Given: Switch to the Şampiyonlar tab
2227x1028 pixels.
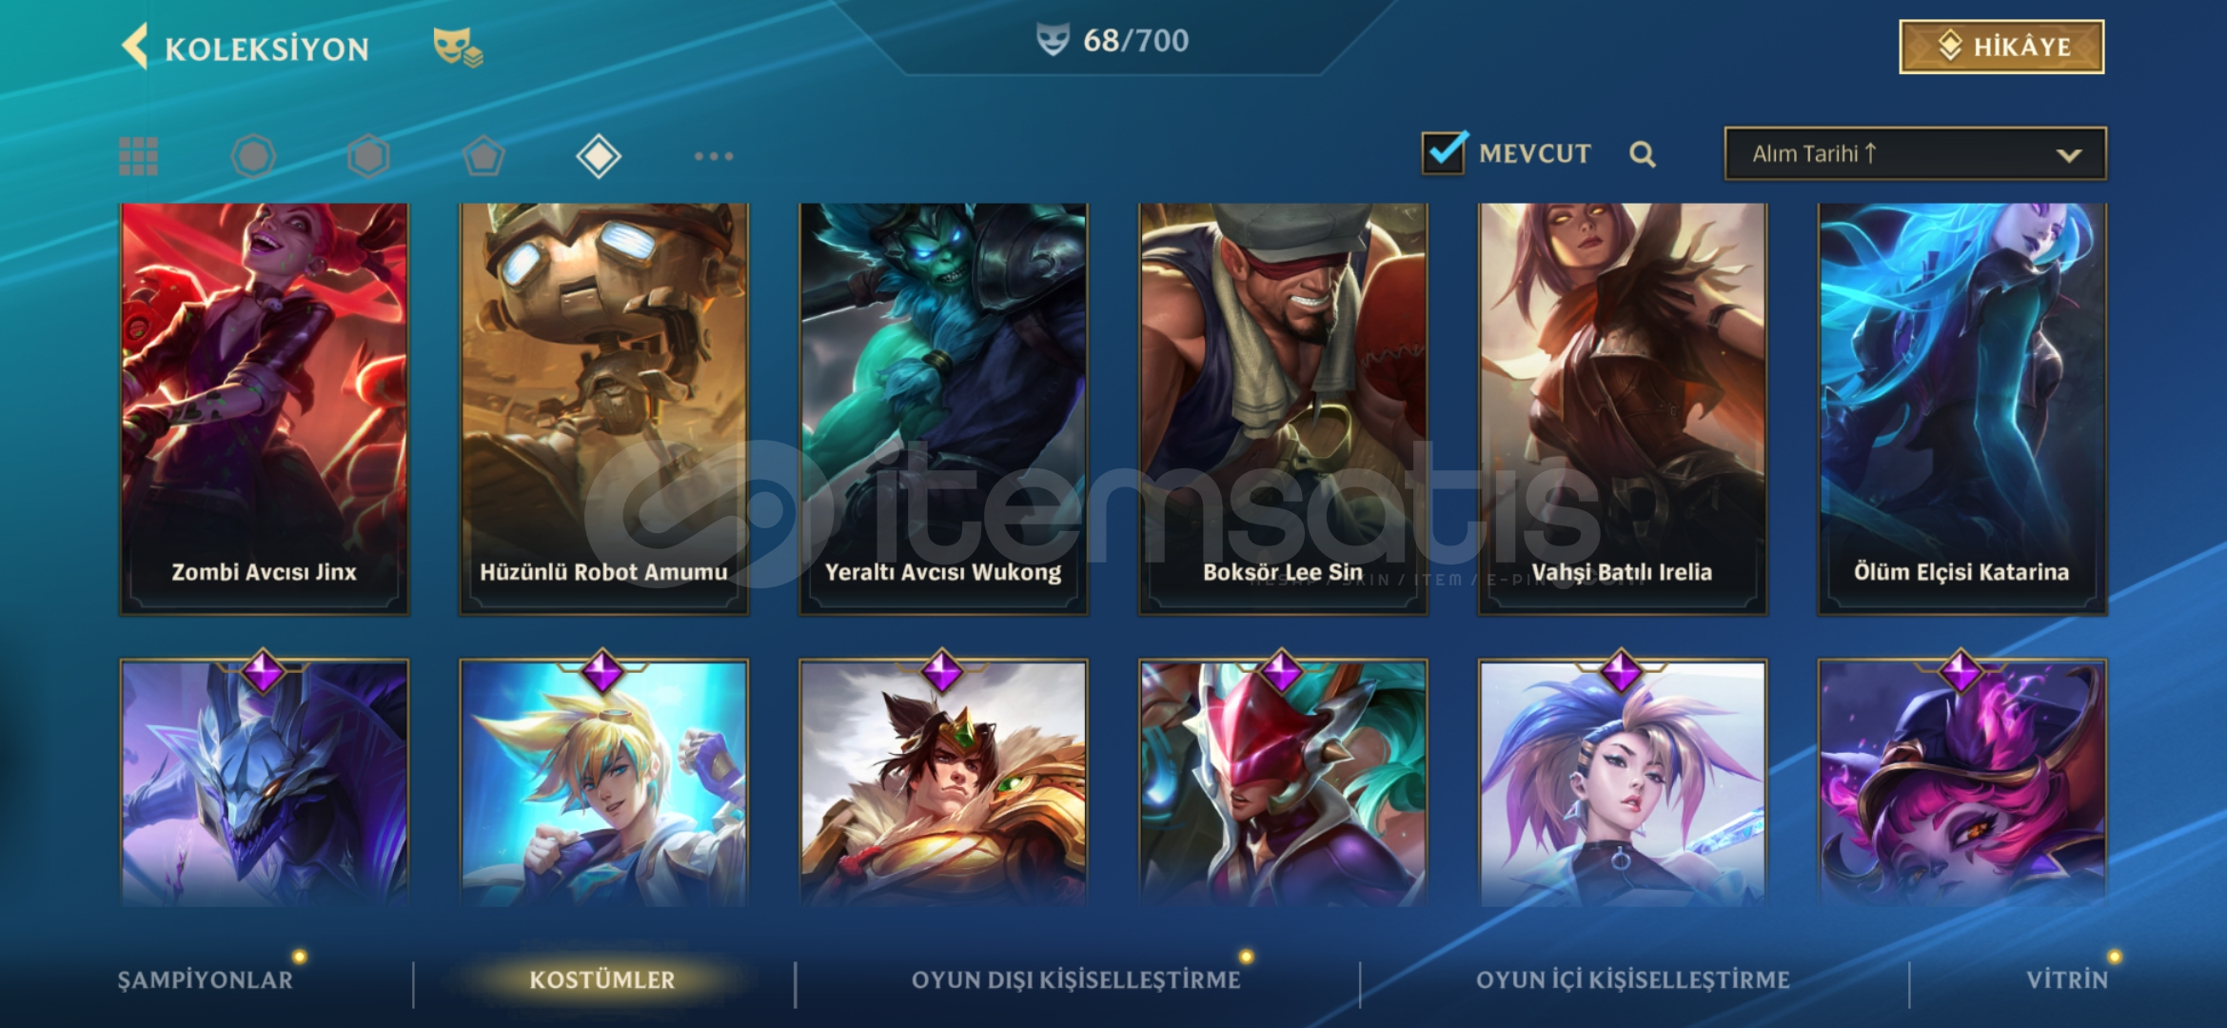Looking at the screenshot, I should coord(206,979).
